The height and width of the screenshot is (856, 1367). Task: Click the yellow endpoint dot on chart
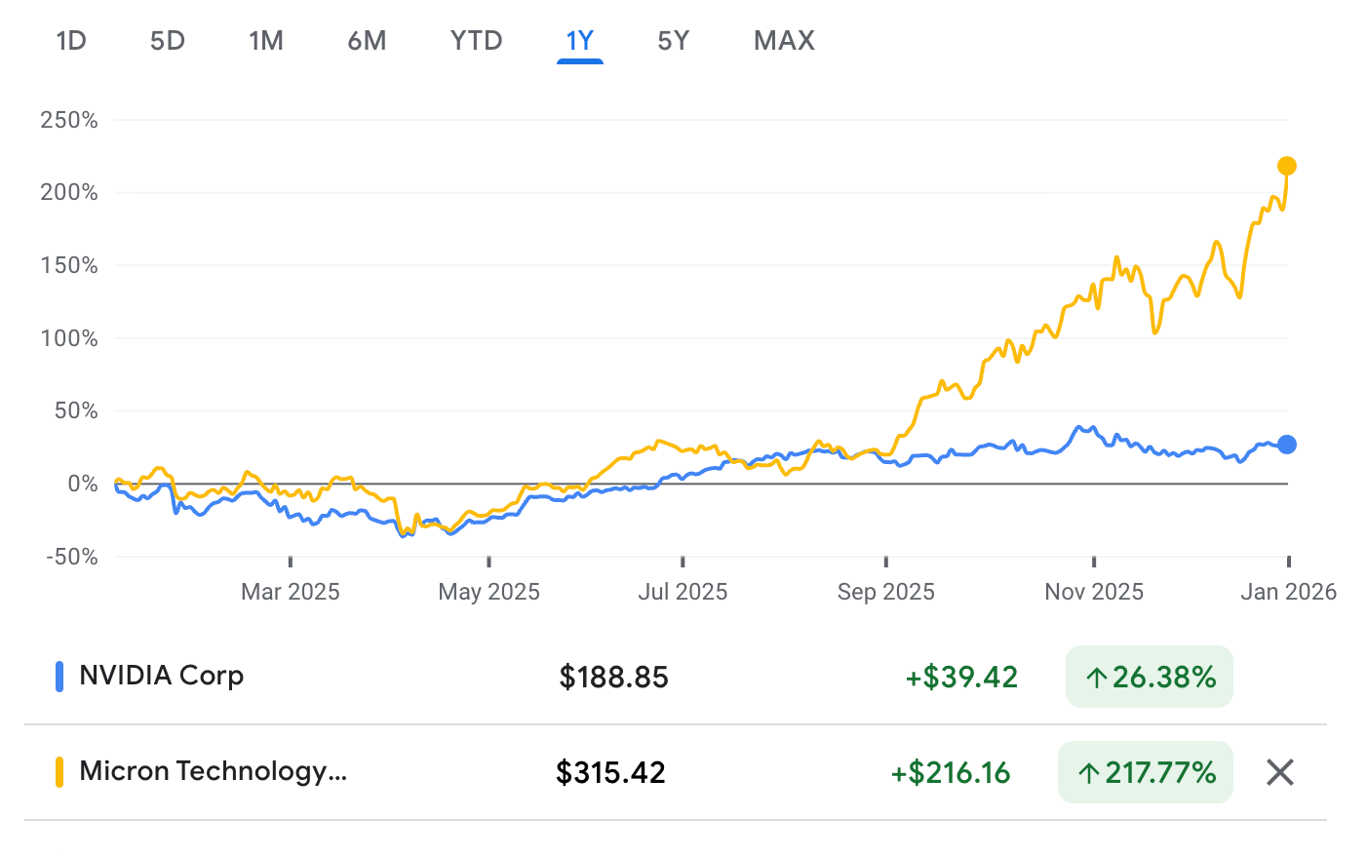point(1287,165)
